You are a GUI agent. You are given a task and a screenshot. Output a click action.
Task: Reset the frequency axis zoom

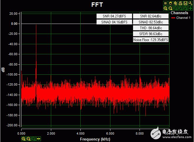tap(34, 139)
